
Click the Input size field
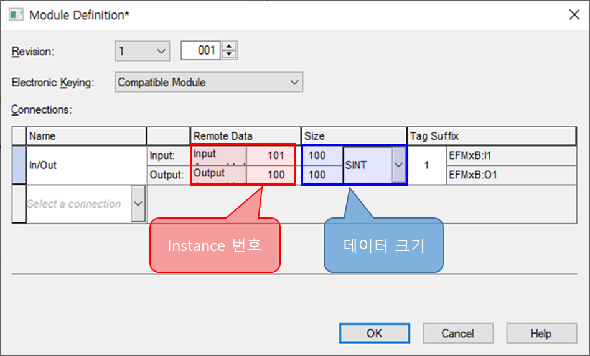click(x=321, y=156)
